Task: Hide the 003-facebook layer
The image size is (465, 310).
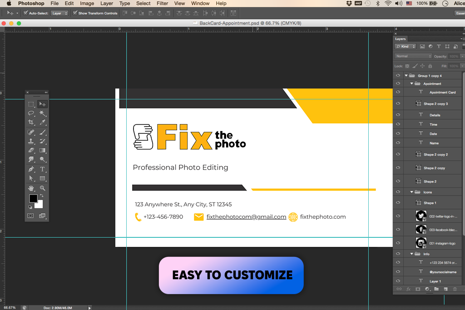Action: click(398, 229)
